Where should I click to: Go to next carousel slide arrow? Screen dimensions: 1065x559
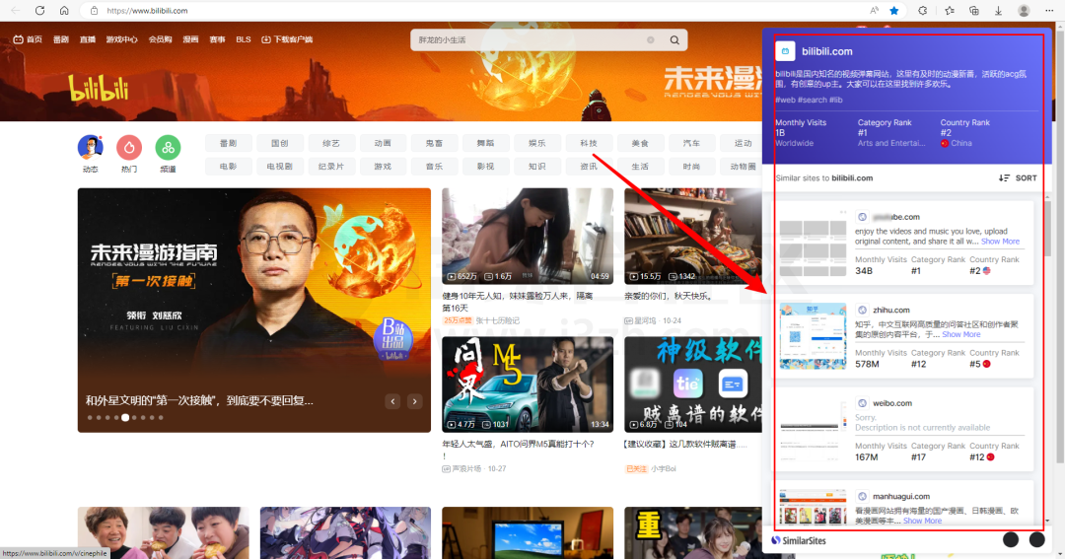pyautogui.click(x=414, y=401)
